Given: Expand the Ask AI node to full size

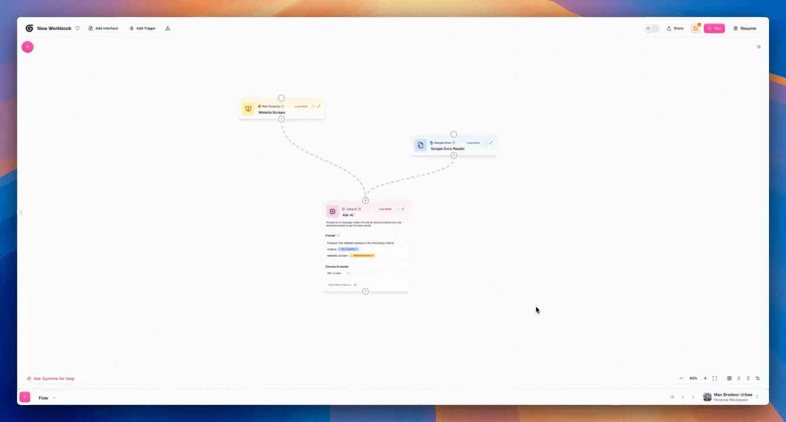Looking at the screenshot, I should pyautogui.click(x=403, y=209).
